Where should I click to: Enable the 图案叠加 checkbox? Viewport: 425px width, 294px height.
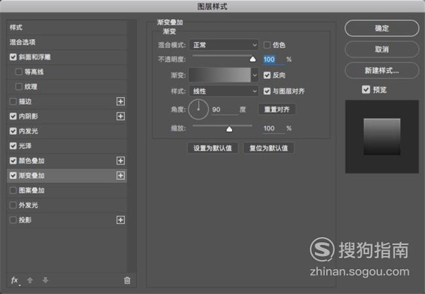pos(13,190)
